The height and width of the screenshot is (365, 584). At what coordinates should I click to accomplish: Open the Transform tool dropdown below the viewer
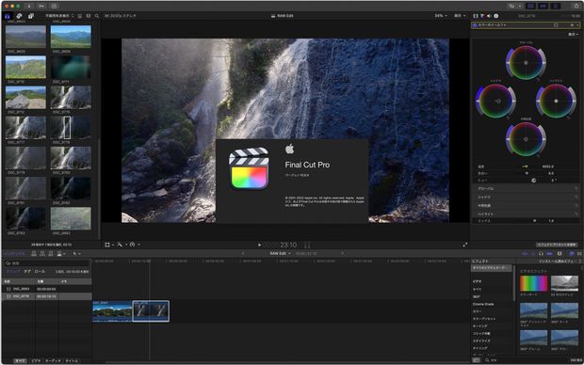[x=109, y=245]
